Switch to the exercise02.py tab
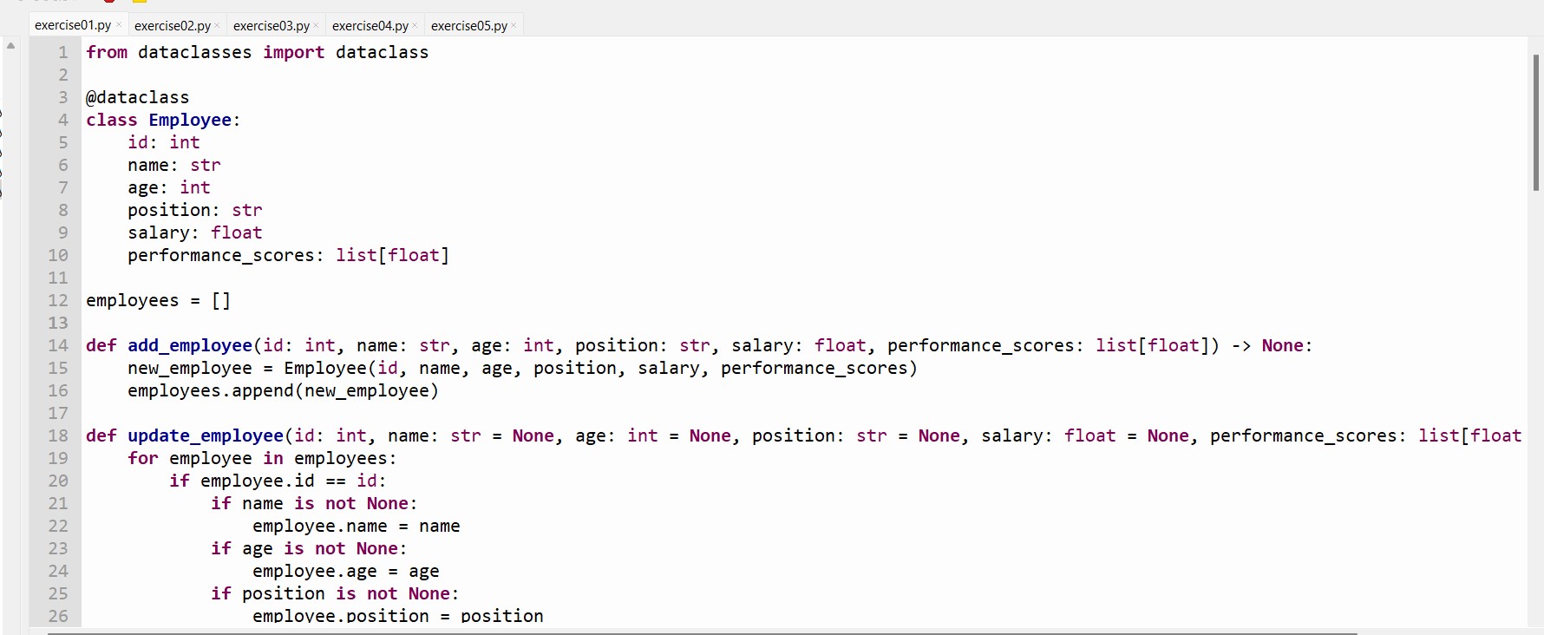This screenshot has height=635, width=1544. click(172, 26)
